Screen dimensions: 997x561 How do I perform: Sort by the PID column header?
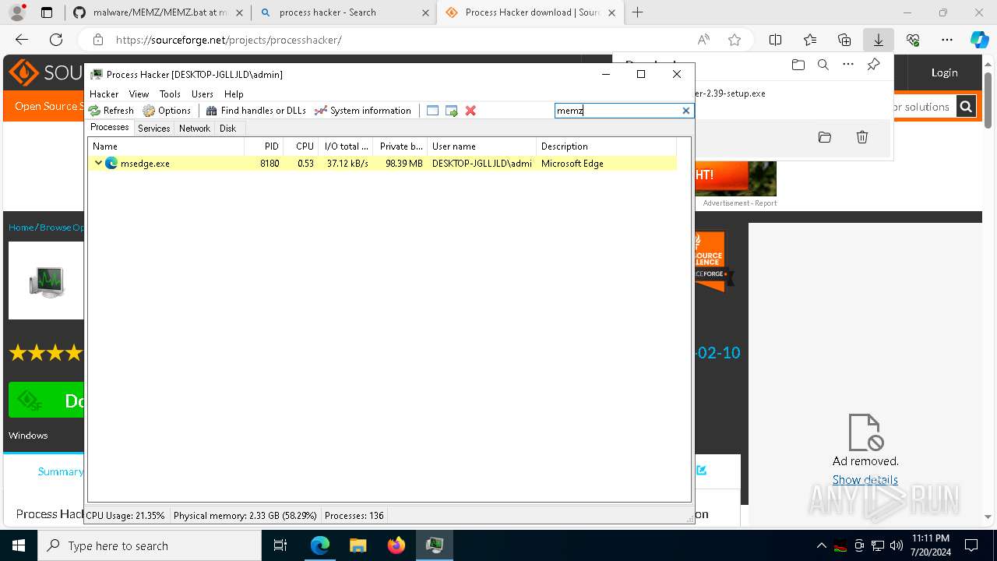[263, 146]
